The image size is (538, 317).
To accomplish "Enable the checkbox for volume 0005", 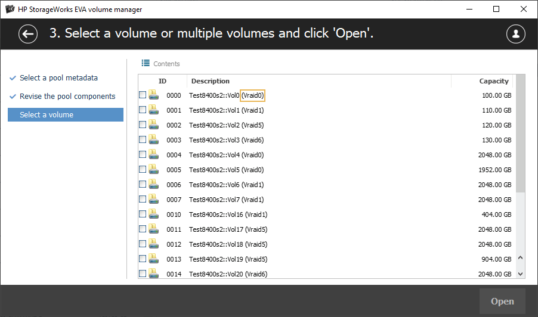I will coord(143,169).
